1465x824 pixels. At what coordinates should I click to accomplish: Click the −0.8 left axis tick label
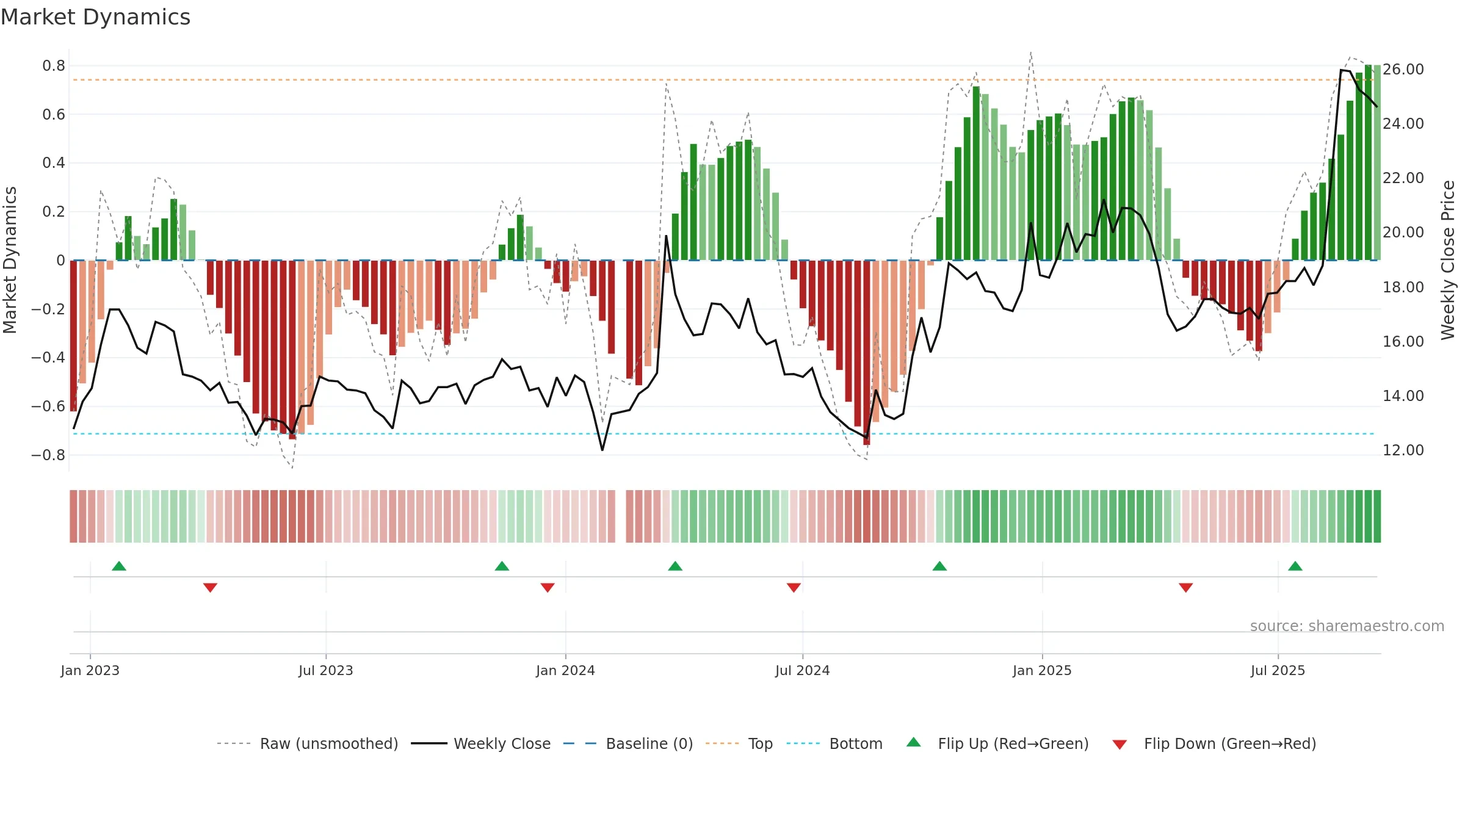click(x=48, y=455)
